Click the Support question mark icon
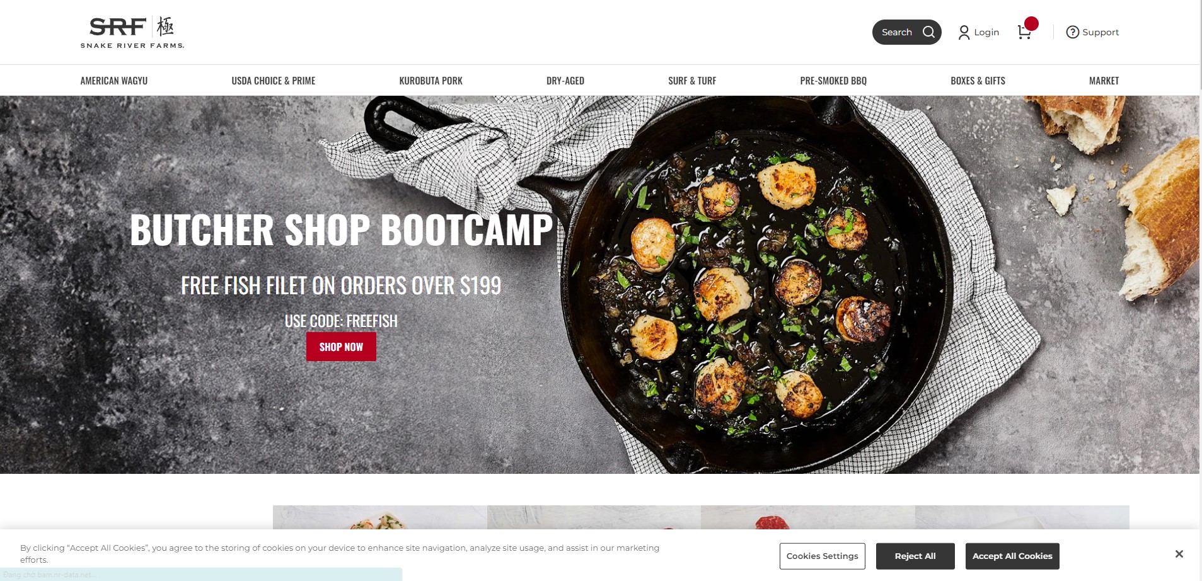Screen dimensions: 1202x581 [1072, 32]
